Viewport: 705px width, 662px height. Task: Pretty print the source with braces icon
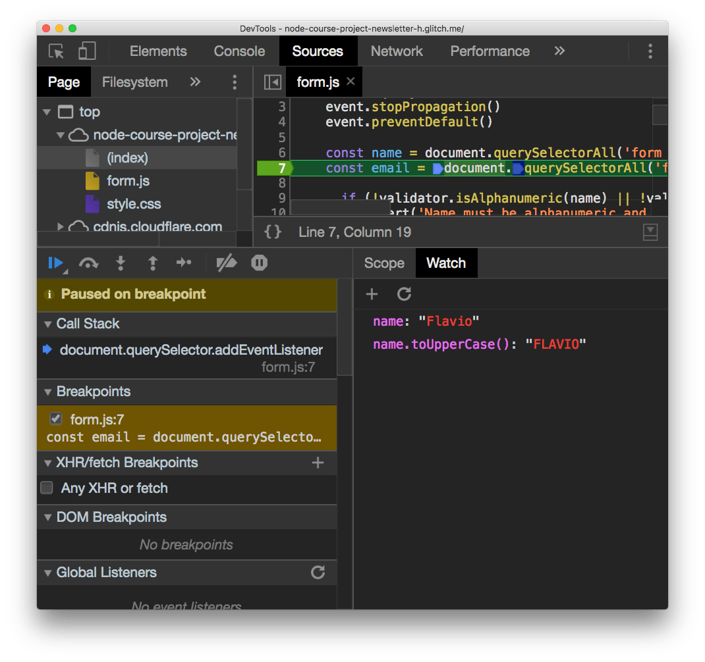click(x=273, y=232)
